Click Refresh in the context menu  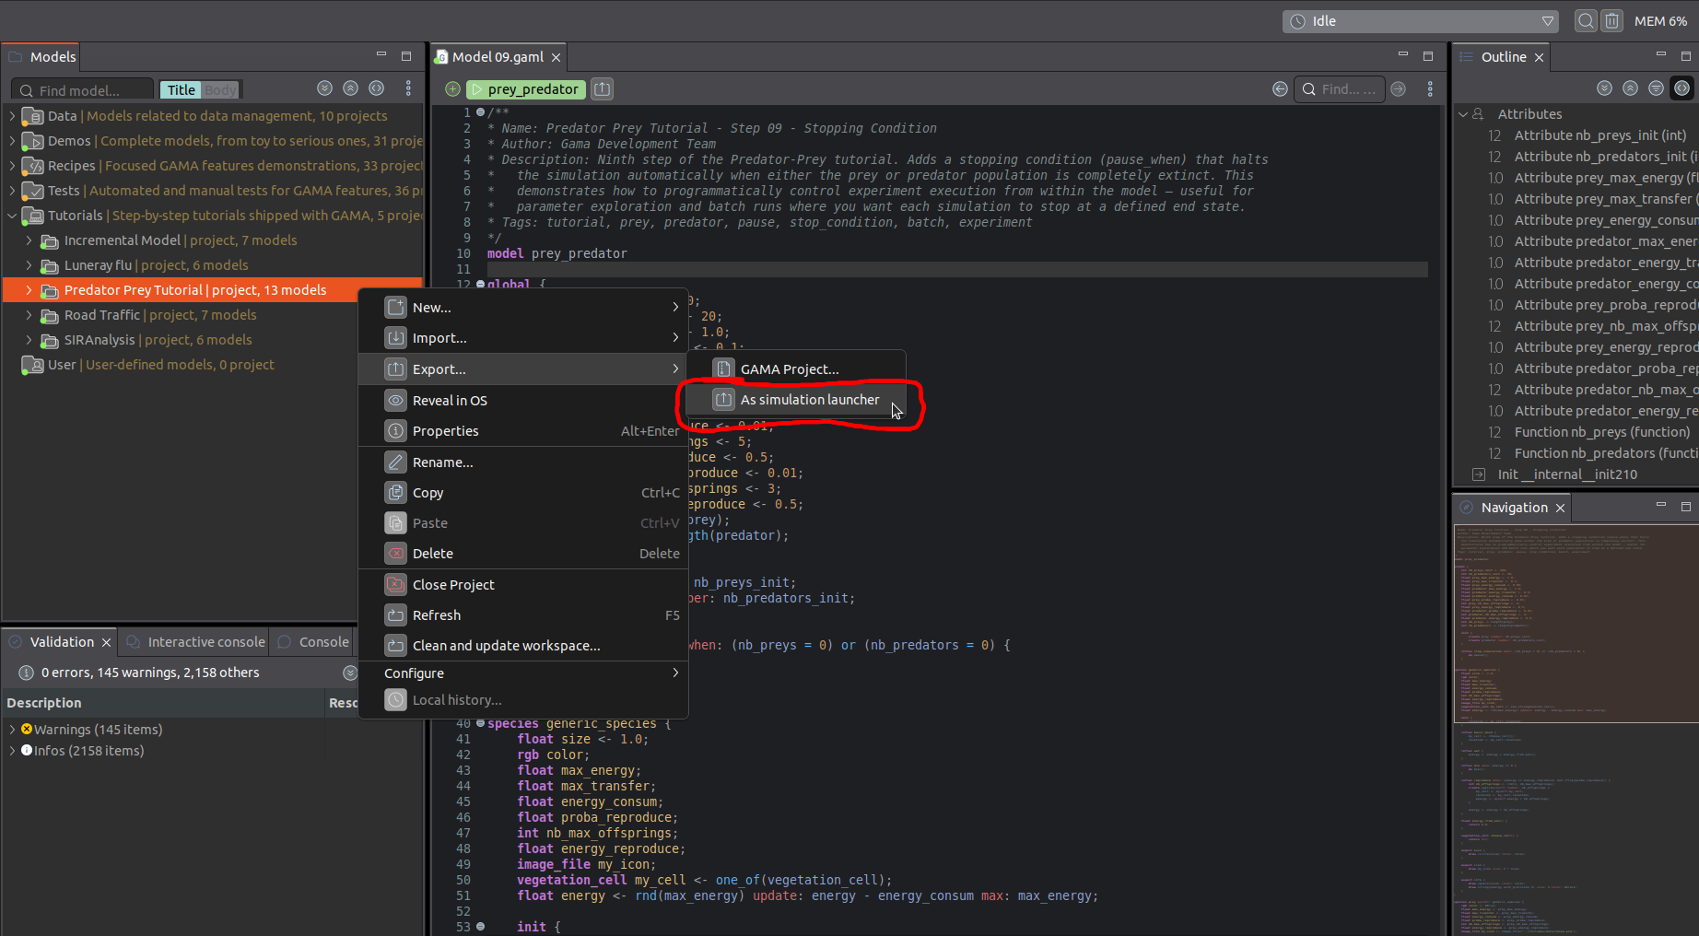(x=522, y=615)
